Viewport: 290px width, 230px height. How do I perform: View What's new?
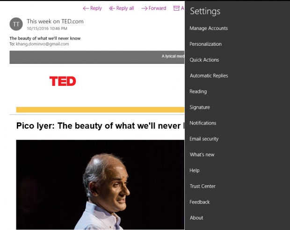(x=202, y=155)
